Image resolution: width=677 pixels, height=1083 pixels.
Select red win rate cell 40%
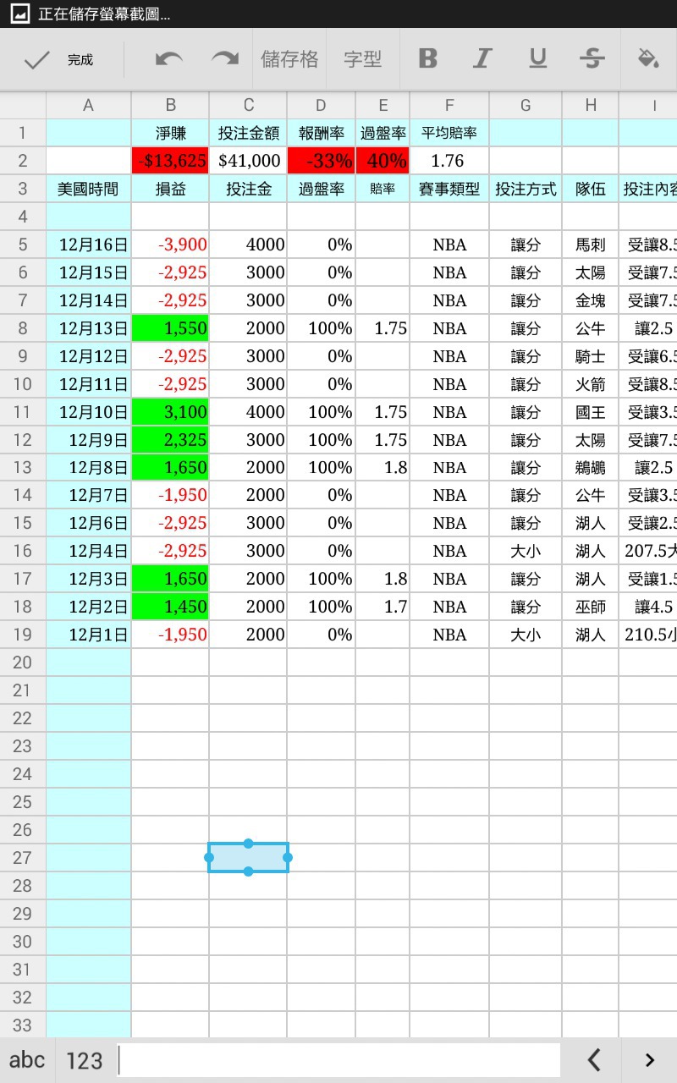(383, 161)
